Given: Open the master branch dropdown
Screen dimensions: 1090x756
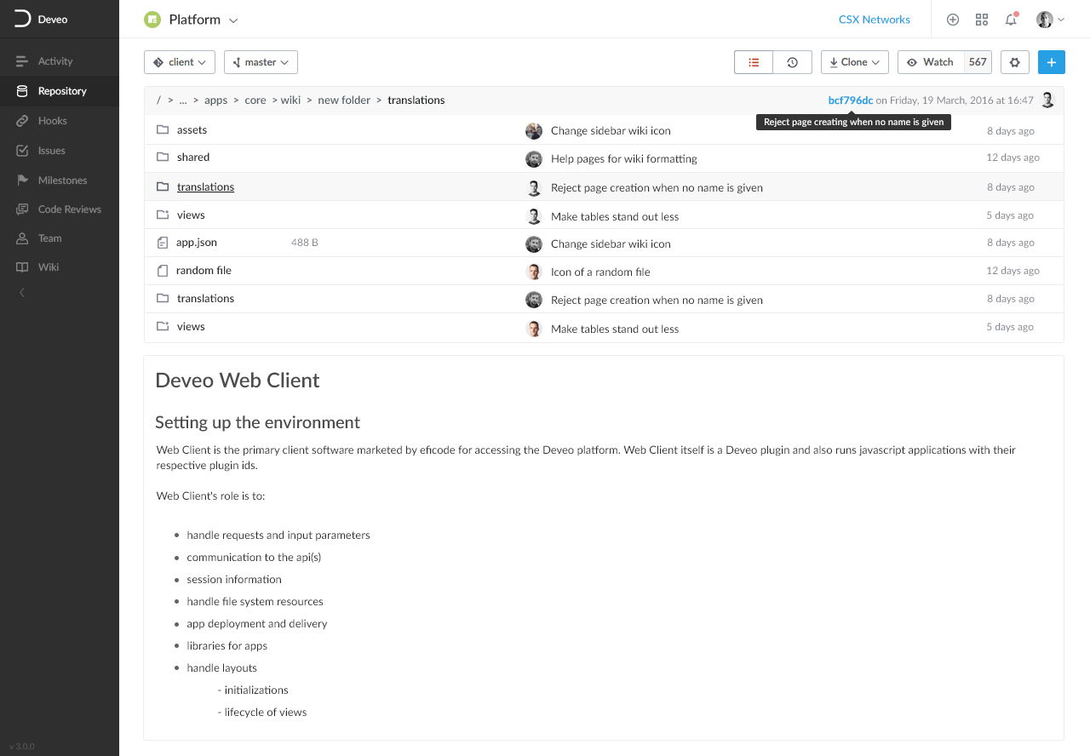Looking at the screenshot, I should point(261,62).
